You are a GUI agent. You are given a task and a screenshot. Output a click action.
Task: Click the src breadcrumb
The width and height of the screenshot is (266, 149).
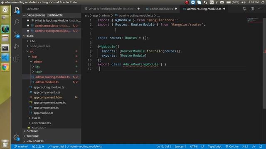[x=87, y=15]
